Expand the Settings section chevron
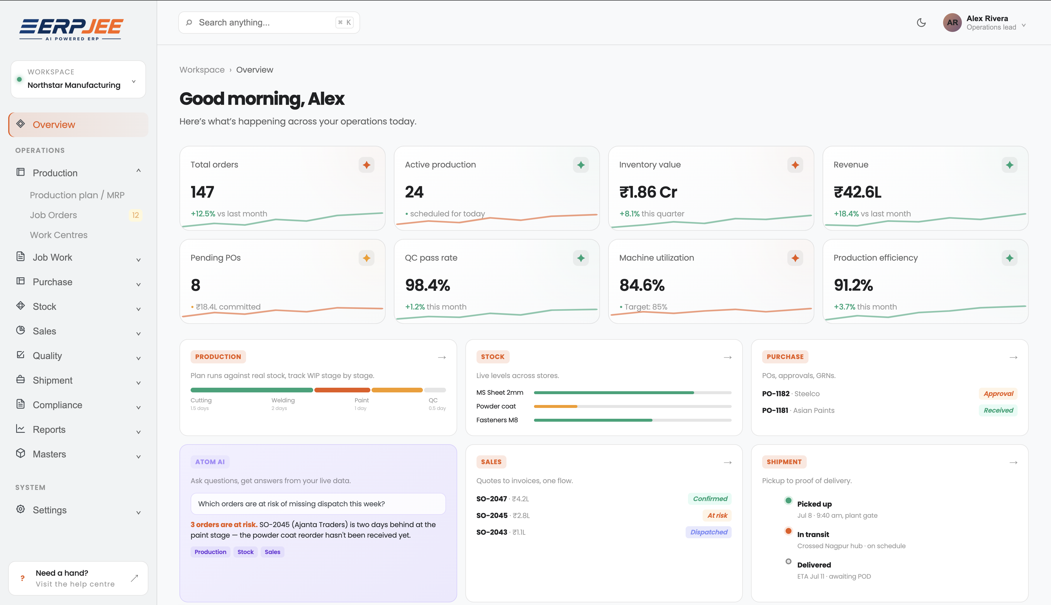This screenshot has height=605, width=1051. tap(138, 512)
